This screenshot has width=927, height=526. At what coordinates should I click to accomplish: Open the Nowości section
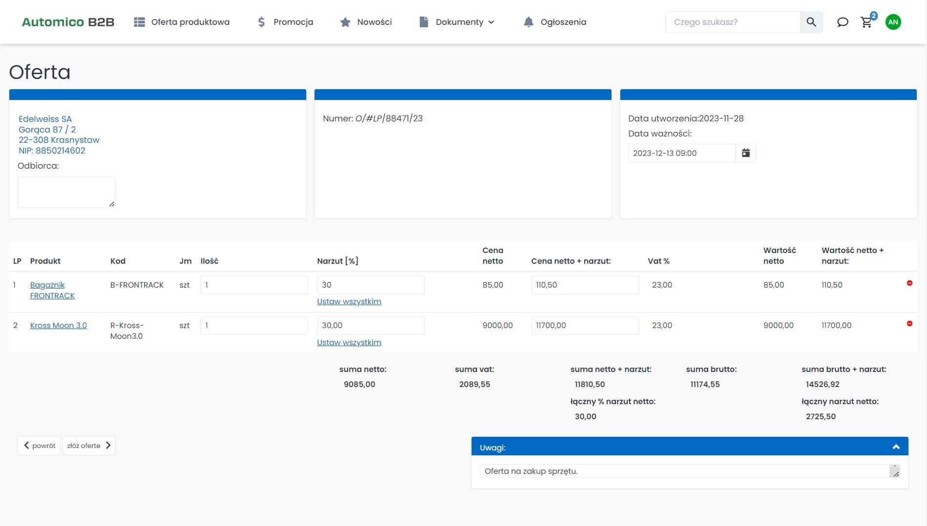coord(366,22)
